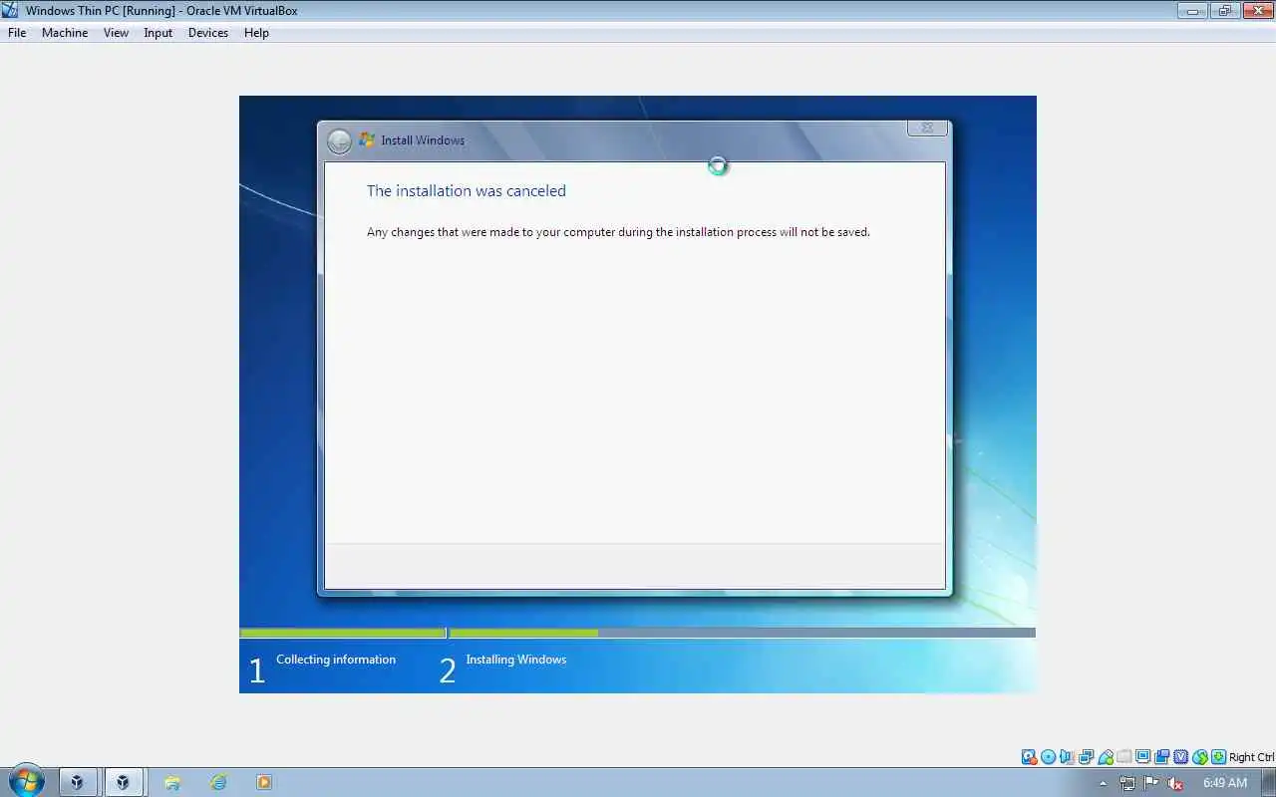Click the VirtualBox app icon in title bar

click(10, 10)
